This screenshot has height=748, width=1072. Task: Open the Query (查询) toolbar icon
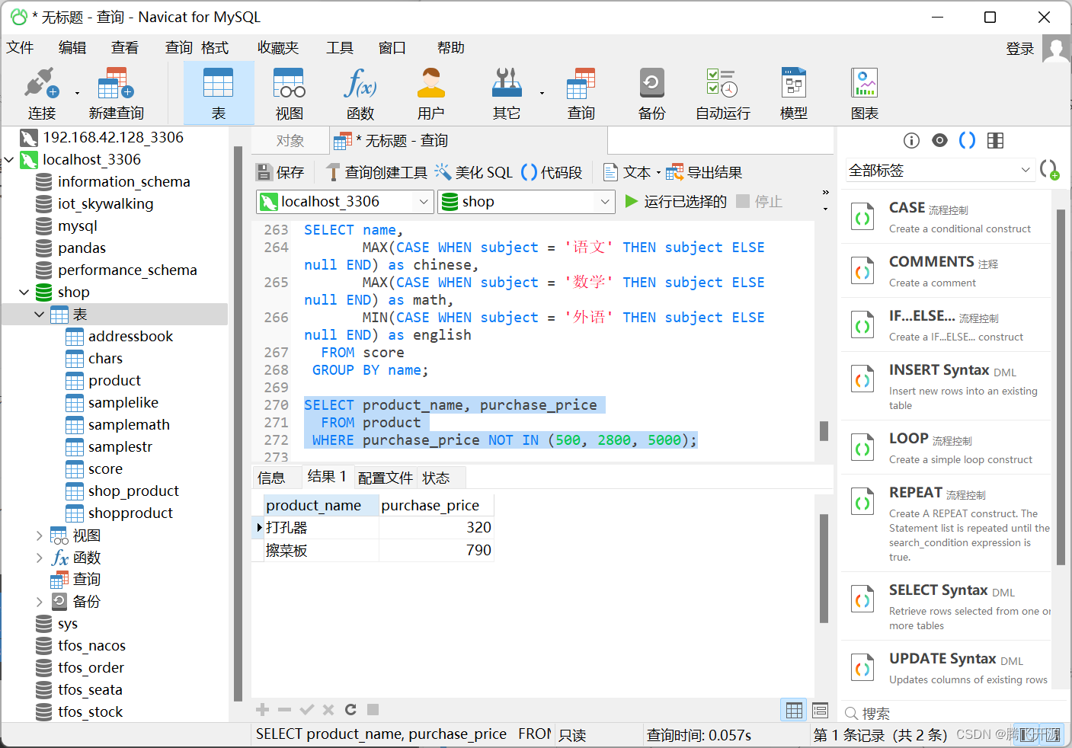pyautogui.click(x=581, y=94)
